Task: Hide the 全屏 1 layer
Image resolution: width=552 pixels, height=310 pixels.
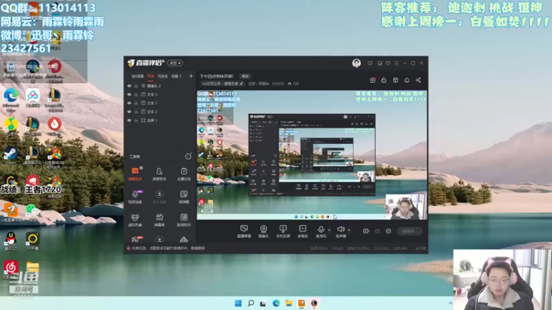Action: [129, 120]
